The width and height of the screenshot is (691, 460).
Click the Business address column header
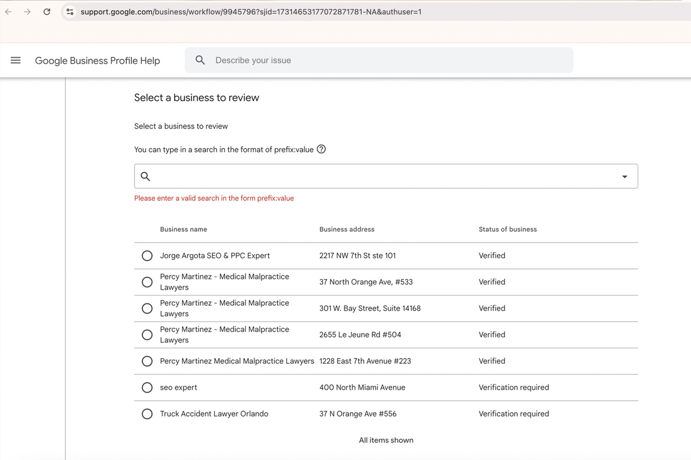click(x=347, y=230)
